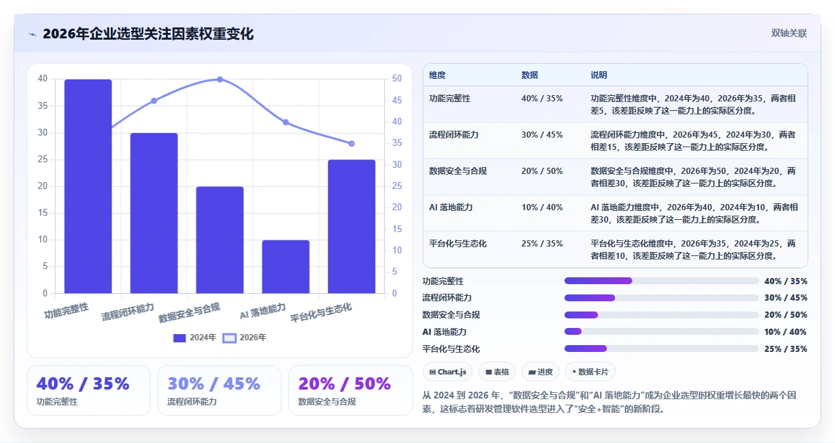This screenshot has width=835, height=443.
Task: Click the table cell reading 40% / 35%
Action: 542,99
